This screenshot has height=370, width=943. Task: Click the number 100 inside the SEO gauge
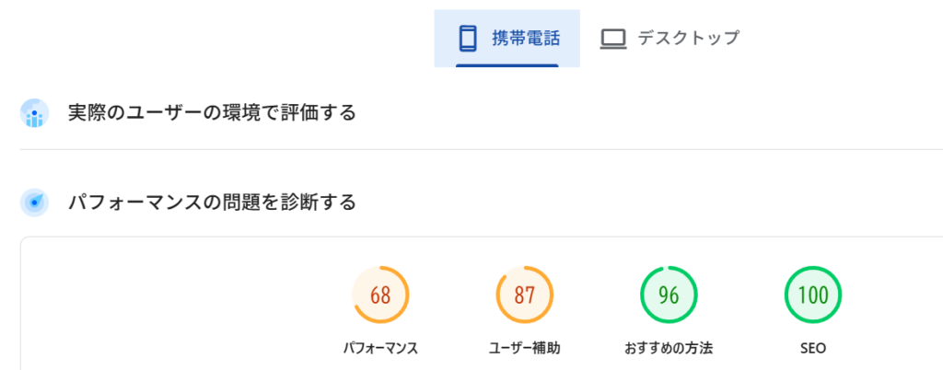tap(813, 295)
